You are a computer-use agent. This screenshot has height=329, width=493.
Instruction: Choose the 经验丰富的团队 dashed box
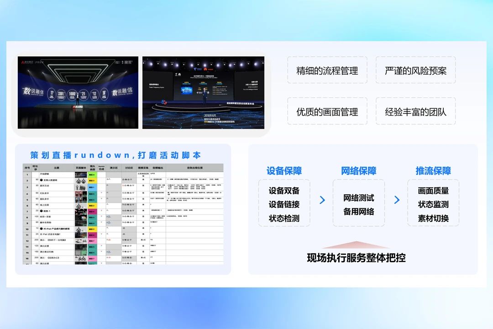pyautogui.click(x=415, y=112)
